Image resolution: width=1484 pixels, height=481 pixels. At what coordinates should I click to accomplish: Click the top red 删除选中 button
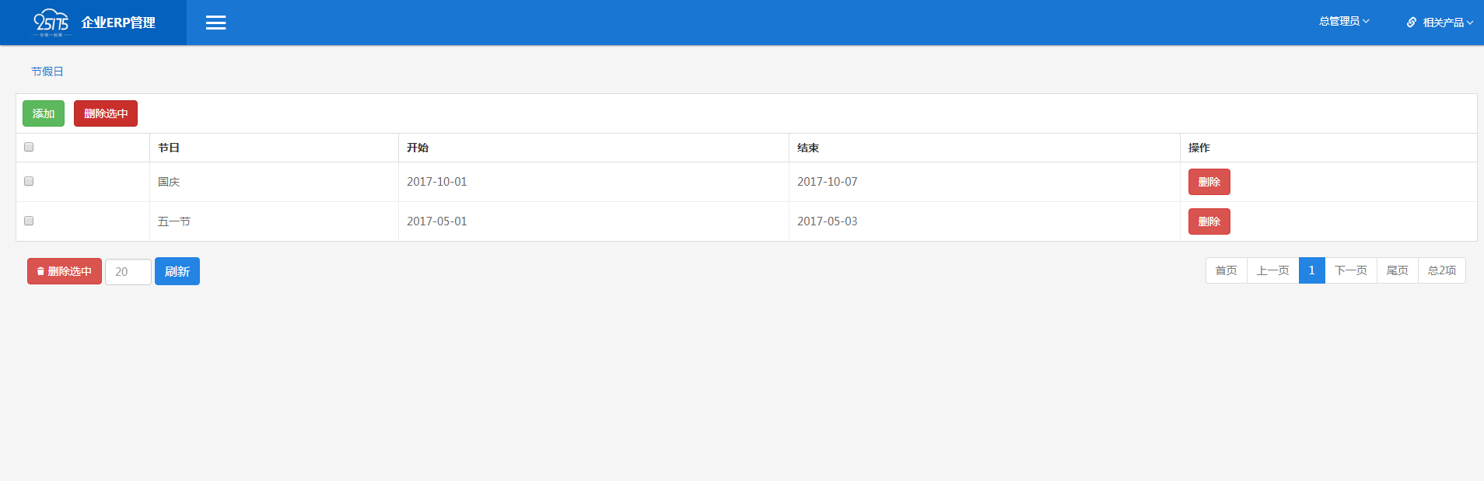tap(106, 113)
